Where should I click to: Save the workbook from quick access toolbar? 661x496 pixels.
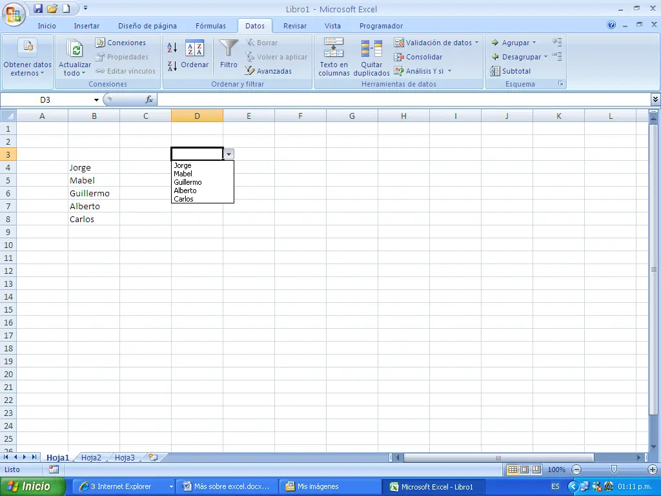[x=38, y=8]
